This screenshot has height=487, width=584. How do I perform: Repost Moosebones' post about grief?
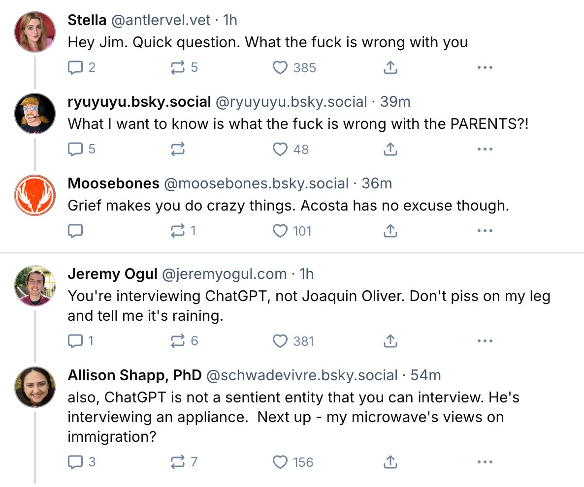pos(177,230)
